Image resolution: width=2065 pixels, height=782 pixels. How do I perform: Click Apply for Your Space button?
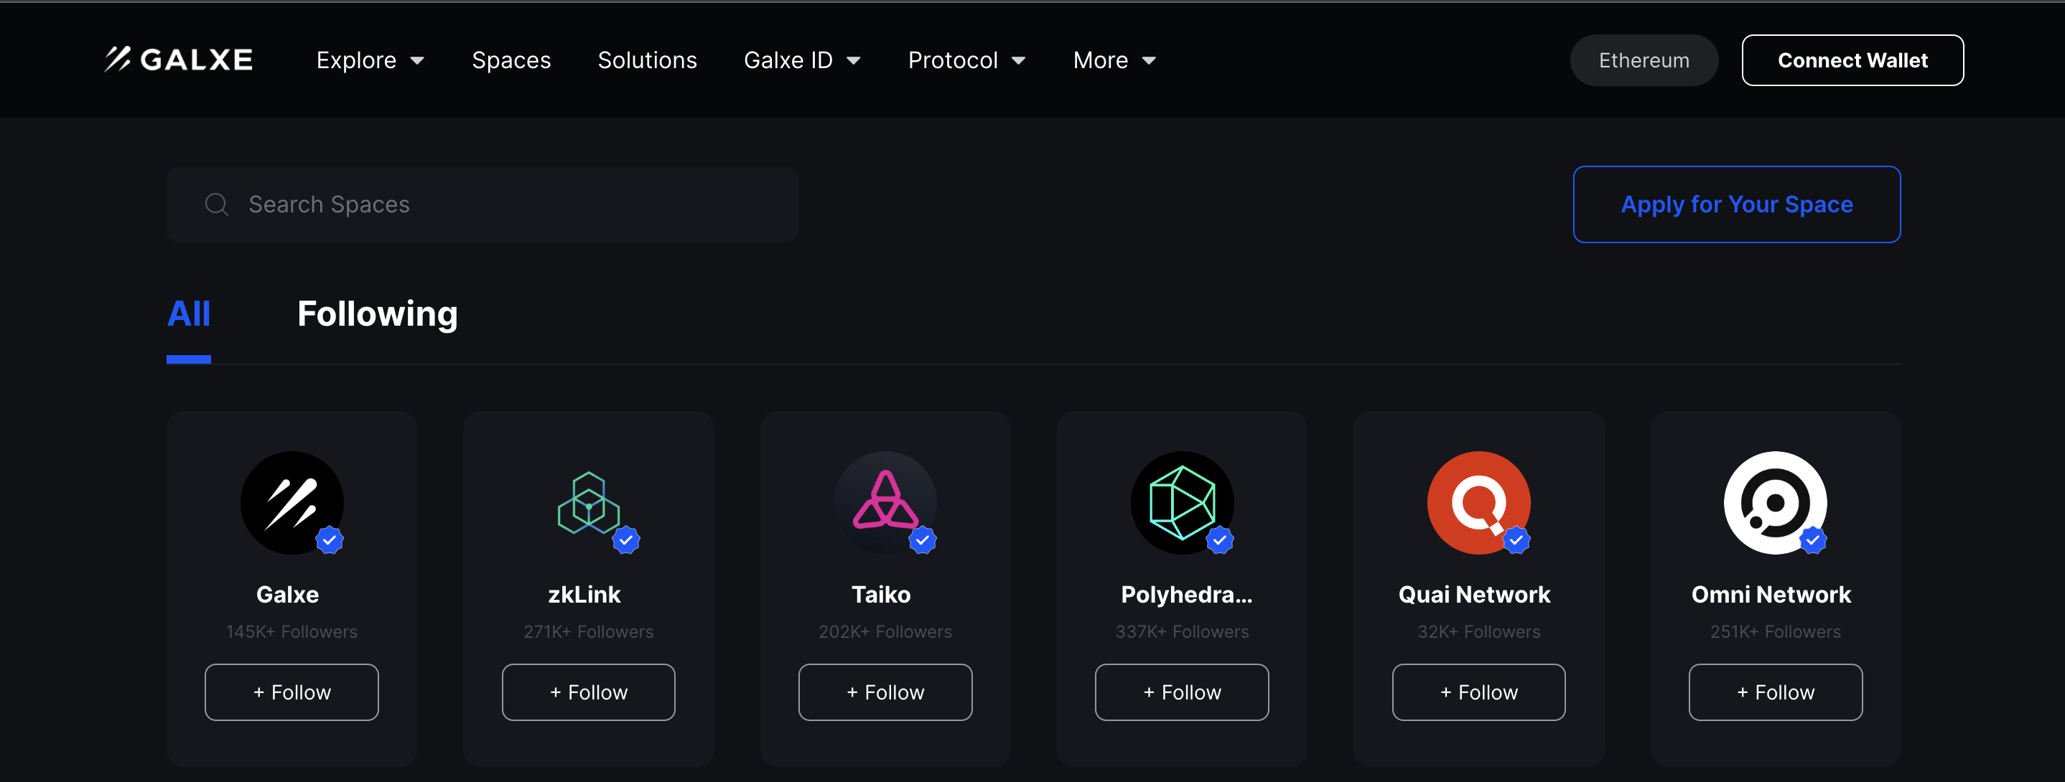pos(1736,204)
